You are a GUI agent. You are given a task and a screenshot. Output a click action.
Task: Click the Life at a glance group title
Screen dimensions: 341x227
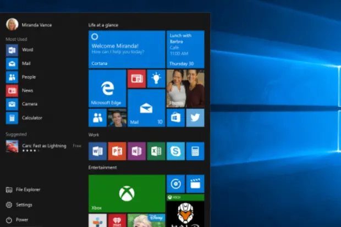pyautogui.click(x=103, y=25)
